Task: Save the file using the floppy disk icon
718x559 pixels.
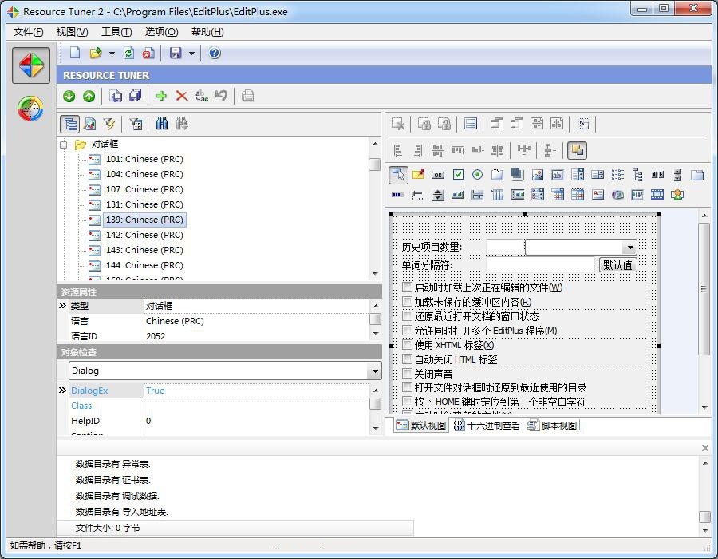Action: tap(176, 54)
